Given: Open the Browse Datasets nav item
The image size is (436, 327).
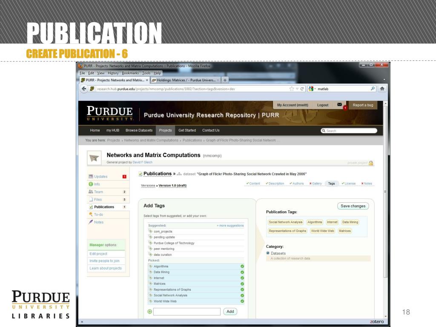Looking at the screenshot, I should tap(139, 130).
